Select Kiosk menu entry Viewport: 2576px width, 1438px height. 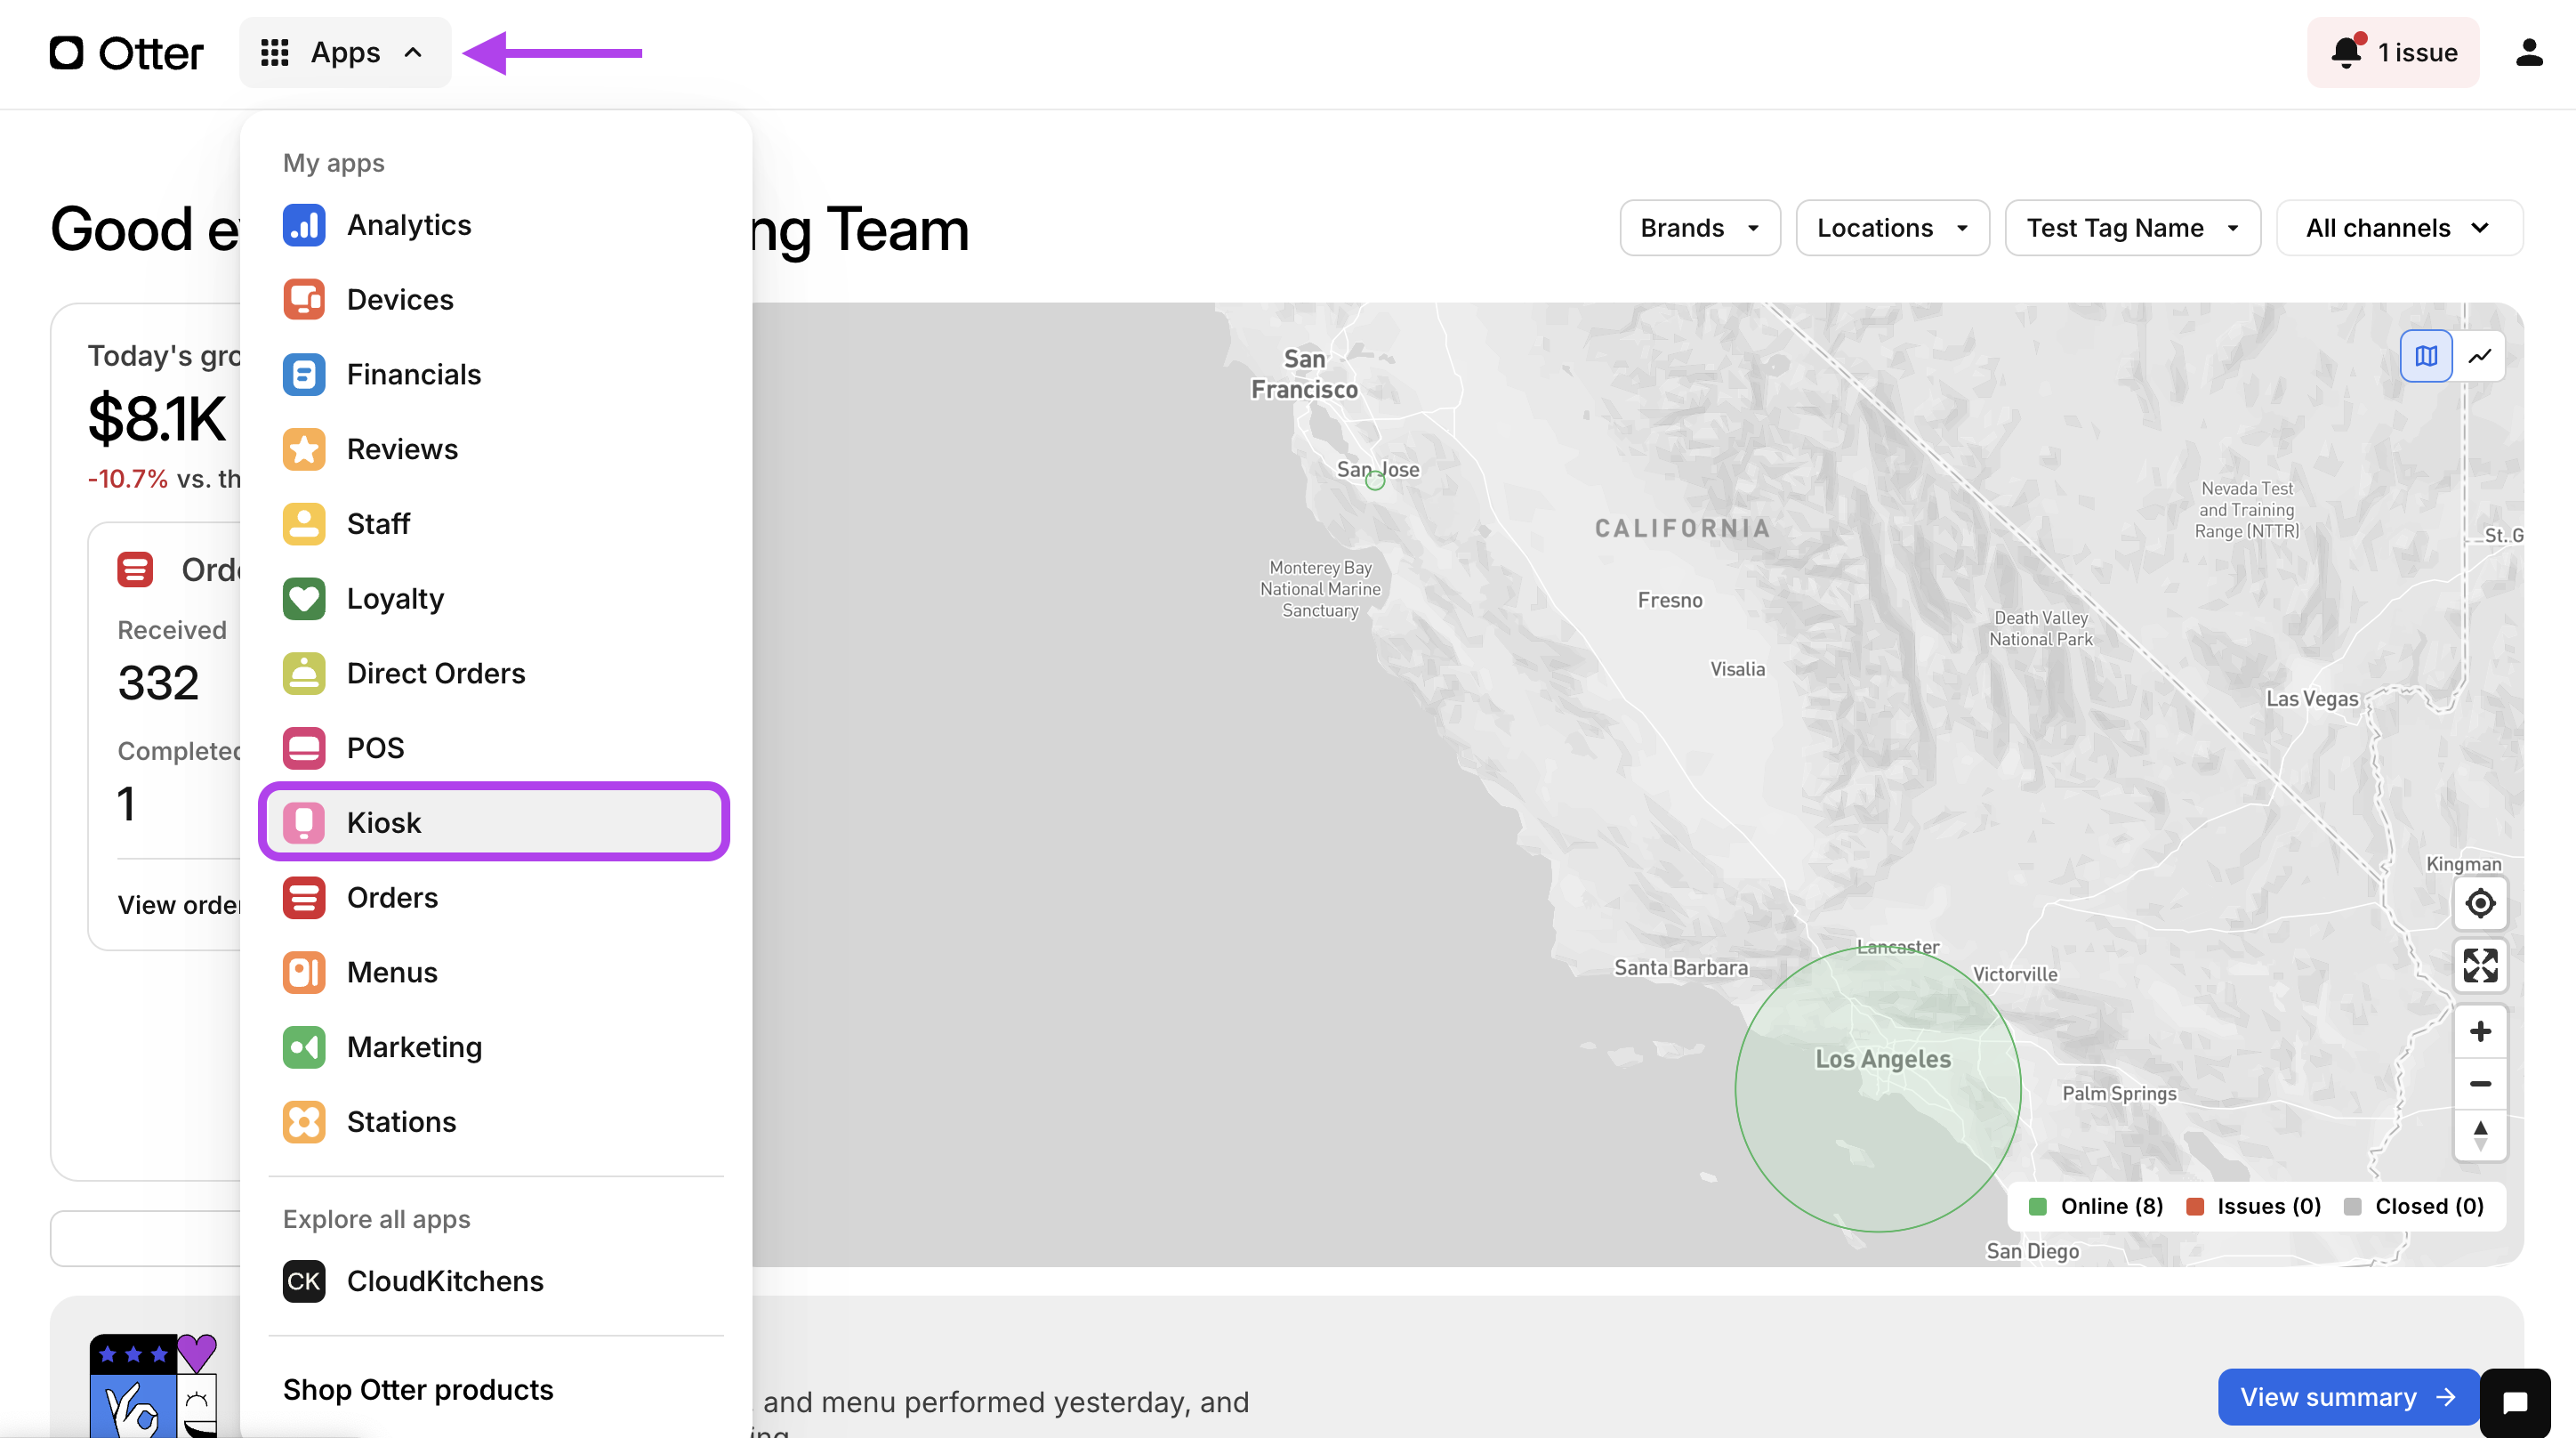(x=494, y=822)
